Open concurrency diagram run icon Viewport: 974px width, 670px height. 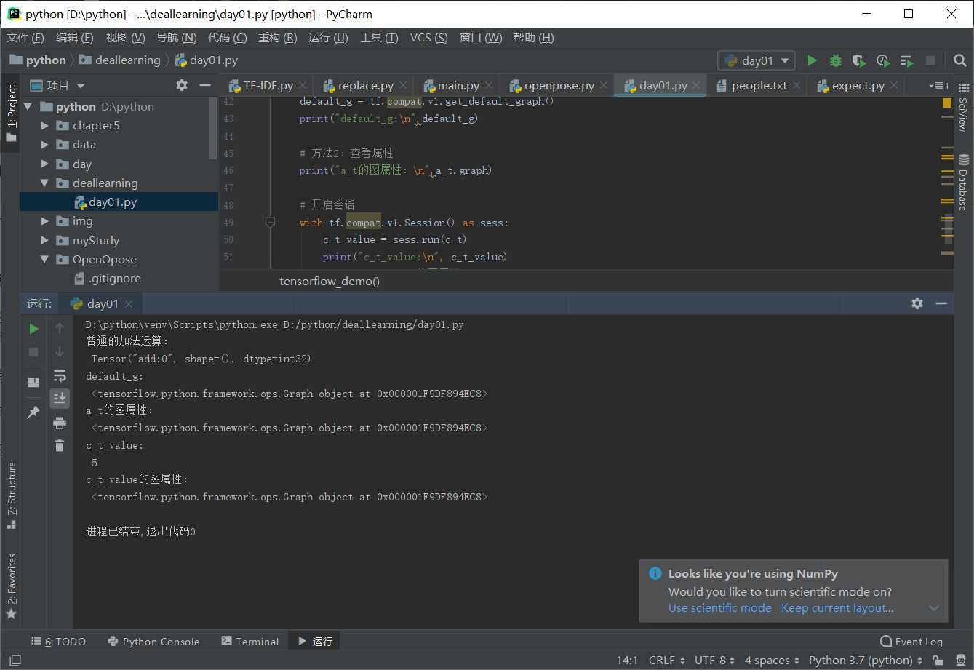click(x=906, y=60)
